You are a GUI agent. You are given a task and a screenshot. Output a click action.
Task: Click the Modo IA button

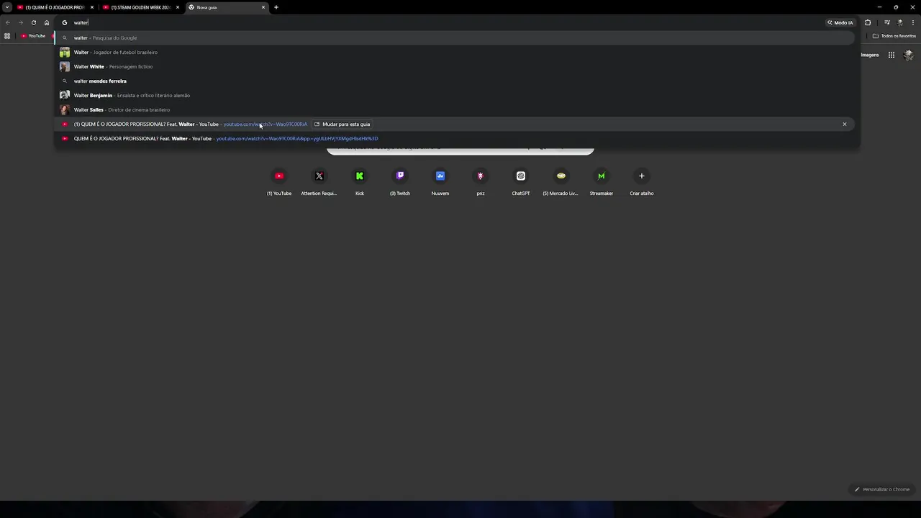point(840,22)
